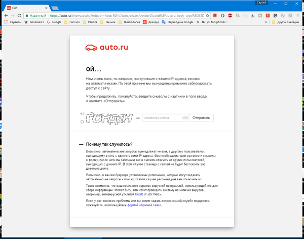Open the Переводчик Google bookmark

tap(178, 22)
